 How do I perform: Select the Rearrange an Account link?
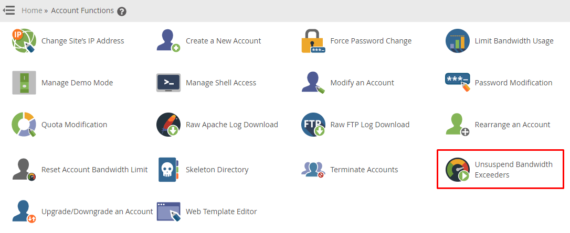point(512,125)
